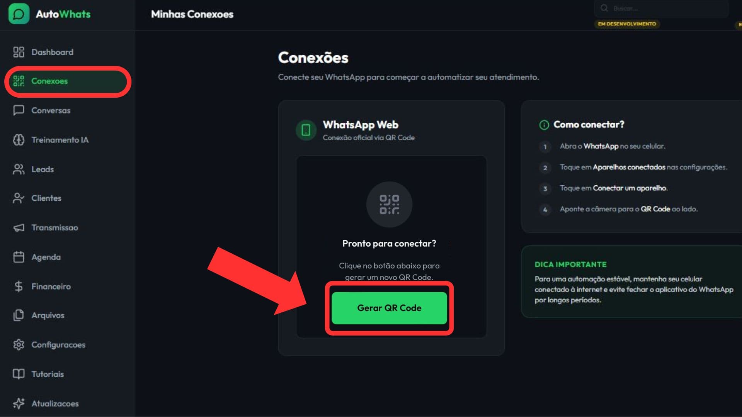Open the Minhas Conexoes tab
This screenshot has width=742, height=417.
192,14
